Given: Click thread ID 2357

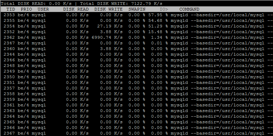Looking at the screenshot, I should click(x=9, y=88).
